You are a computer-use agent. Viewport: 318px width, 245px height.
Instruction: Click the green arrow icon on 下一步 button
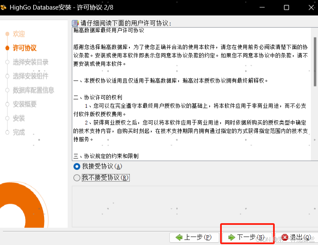coord(231,237)
